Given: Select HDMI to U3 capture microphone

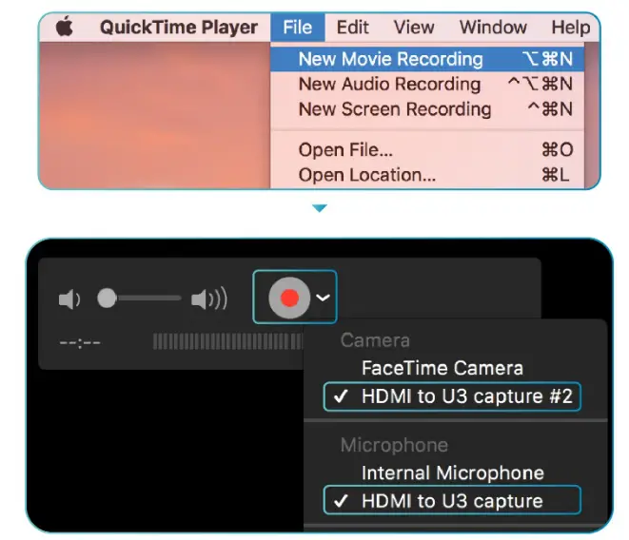Looking at the screenshot, I should coord(452,500).
